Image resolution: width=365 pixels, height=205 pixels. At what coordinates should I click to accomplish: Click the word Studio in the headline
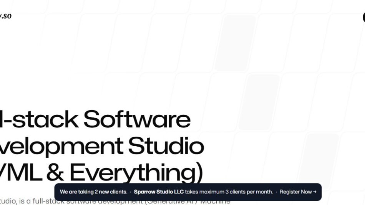tap(166, 146)
